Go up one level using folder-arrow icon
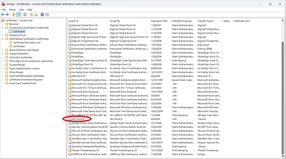 coord(14,14)
